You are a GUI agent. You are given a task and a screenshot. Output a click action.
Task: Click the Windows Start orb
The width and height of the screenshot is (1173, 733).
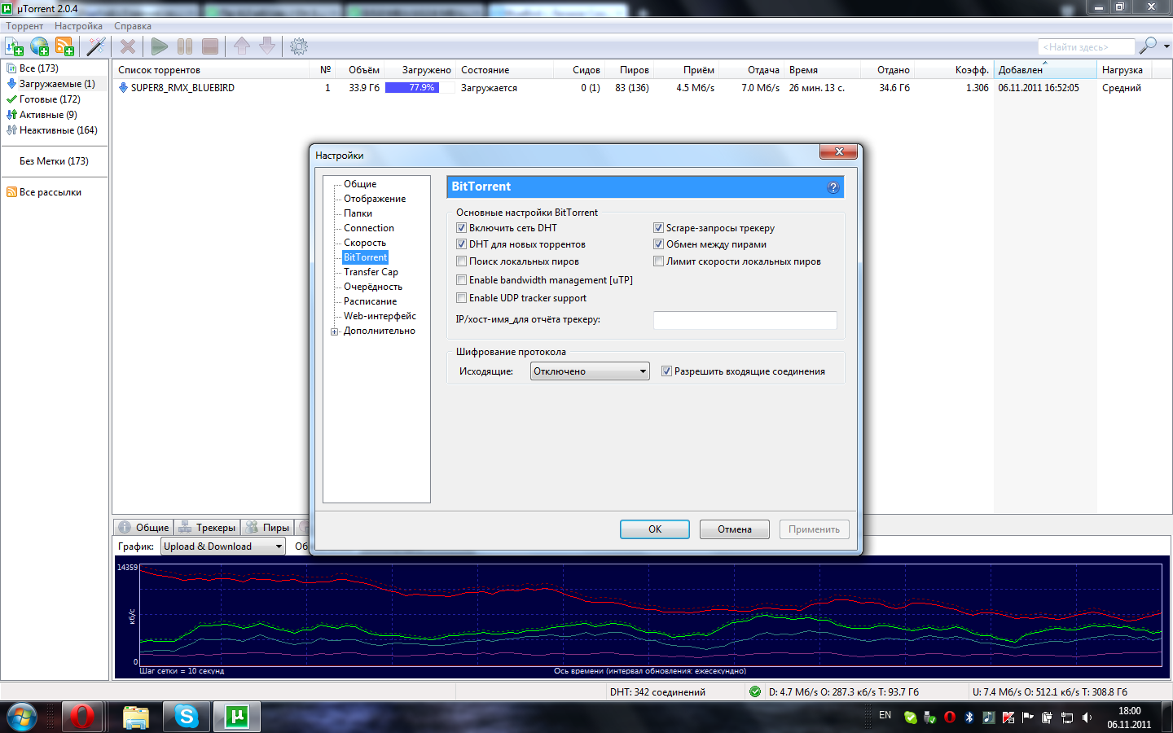tap(22, 717)
